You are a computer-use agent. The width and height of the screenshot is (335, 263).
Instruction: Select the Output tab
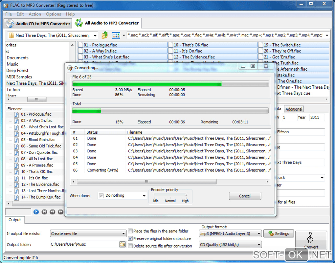tap(15, 220)
